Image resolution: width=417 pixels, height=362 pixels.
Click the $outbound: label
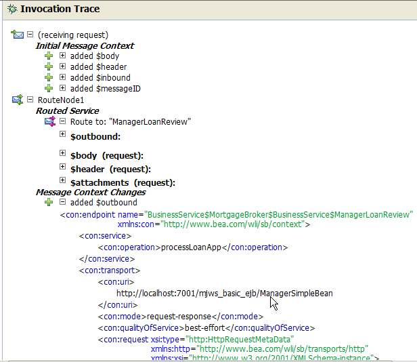95,137
